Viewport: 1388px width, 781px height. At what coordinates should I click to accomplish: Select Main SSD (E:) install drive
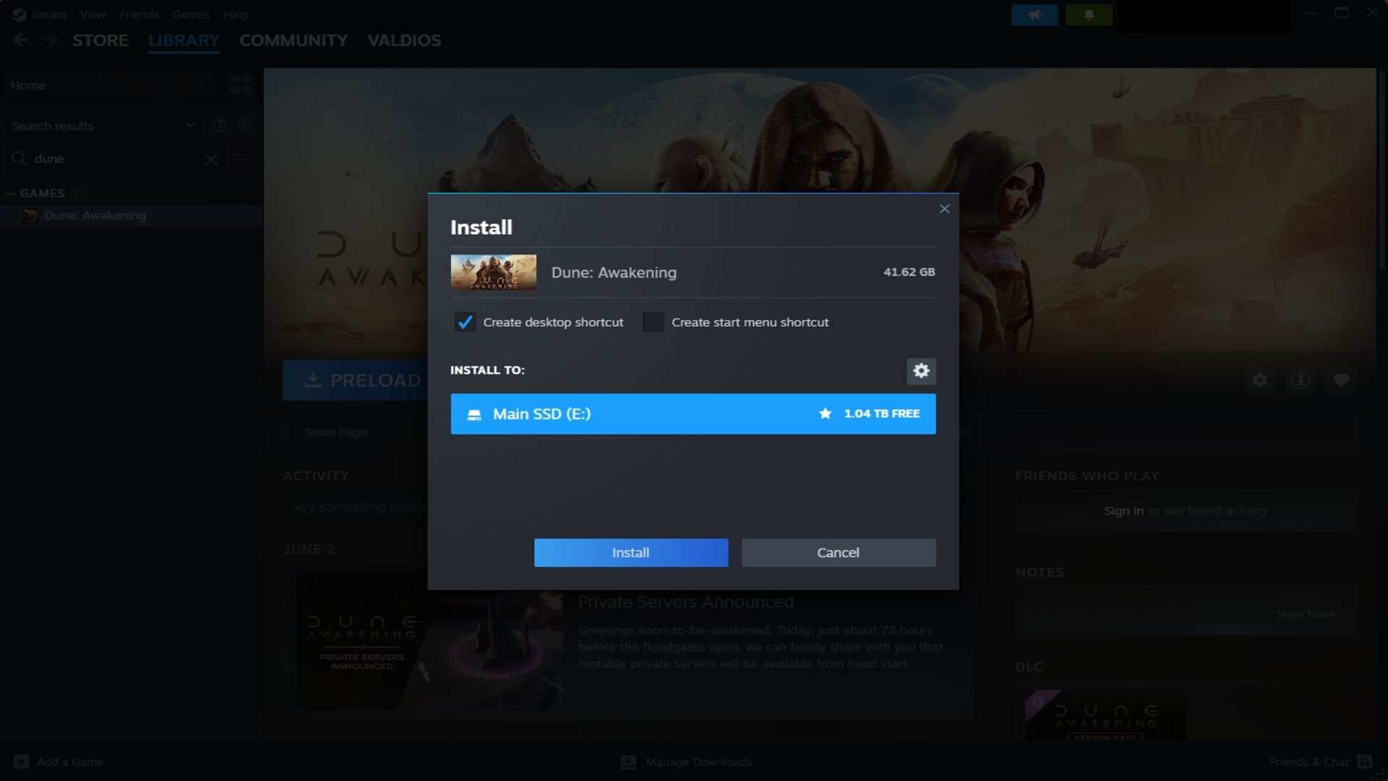pyautogui.click(x=693, y=414)
